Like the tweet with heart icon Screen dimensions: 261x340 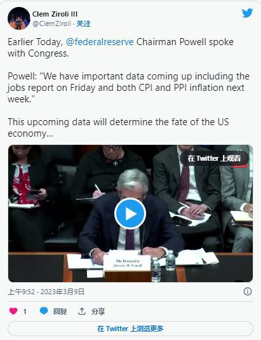point(13,311)
